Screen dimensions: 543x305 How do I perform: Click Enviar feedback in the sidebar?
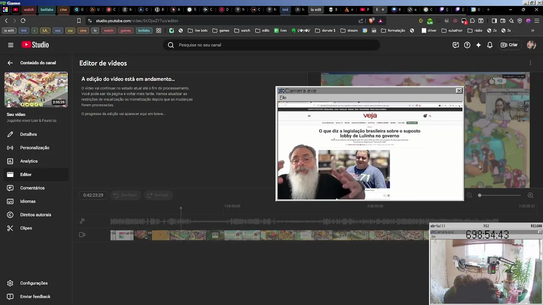(x=35, y=297)
